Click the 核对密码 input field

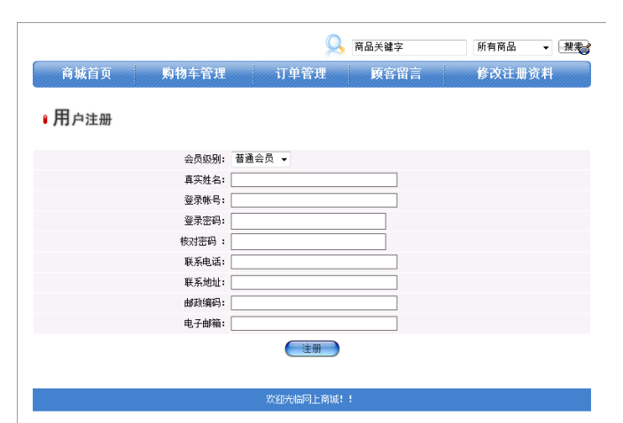pyautogui.click(x=308, y=242)
